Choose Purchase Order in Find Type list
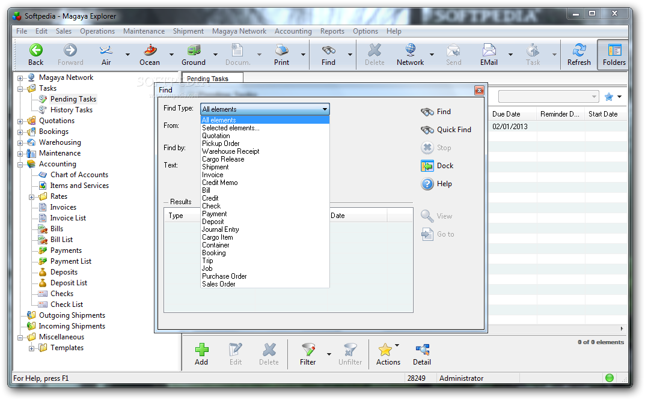 point(265,276)
